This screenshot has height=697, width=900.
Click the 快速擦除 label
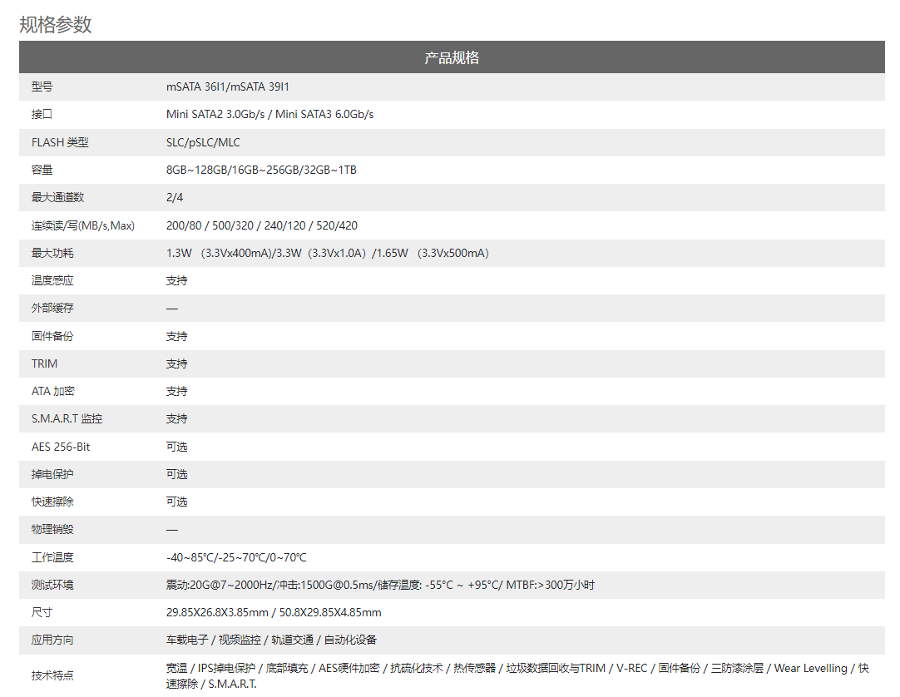click(52, 502)
